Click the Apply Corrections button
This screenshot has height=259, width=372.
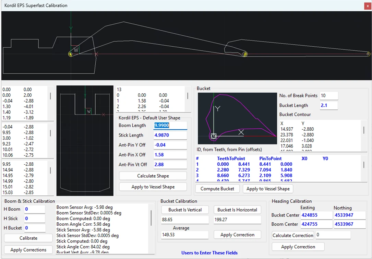click(28, 250)
